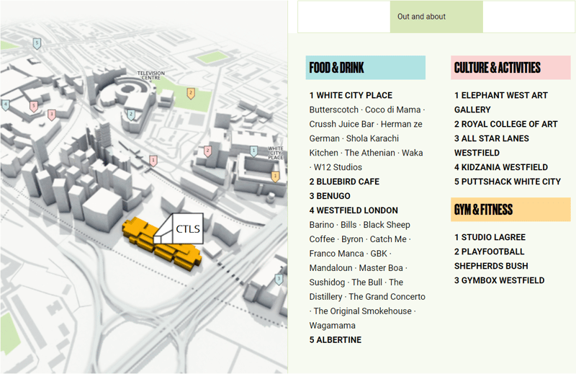Screen dimensions: 576x374
Task: Click Shola Karachi venue text
Action: [372, 138]
